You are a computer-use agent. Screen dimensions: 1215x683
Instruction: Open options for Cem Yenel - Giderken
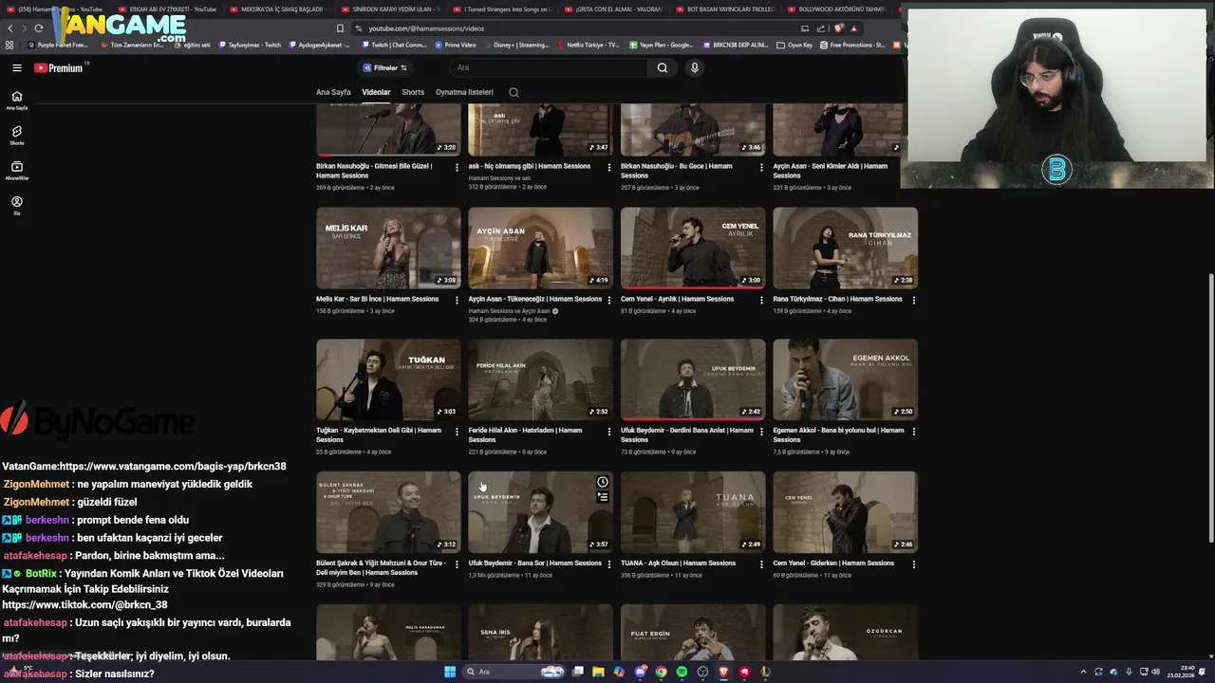pos(914,563)
